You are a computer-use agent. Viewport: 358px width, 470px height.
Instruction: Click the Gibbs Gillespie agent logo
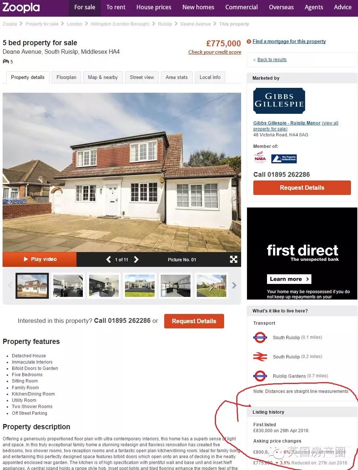(x=279, y=101)
